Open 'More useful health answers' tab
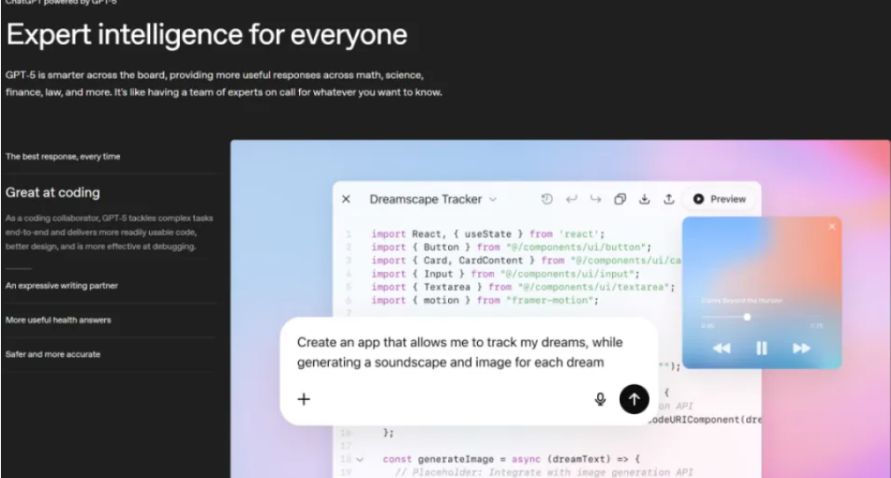This screenshot has width=891, height=478. (x=58, y=320)
